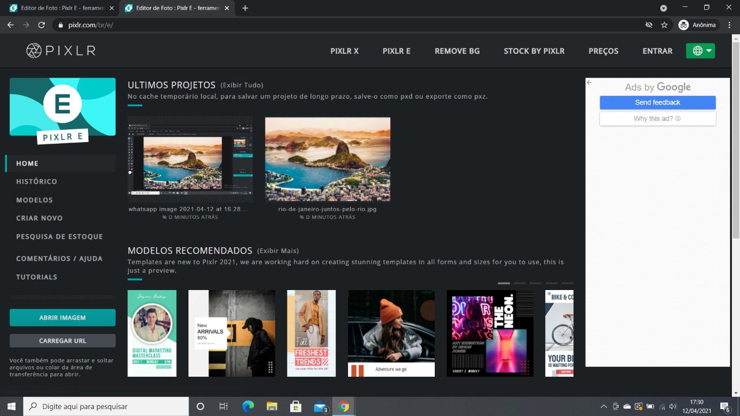Open PIXLR E from top menu
The height and width of the screenshot is (416, 740).
(397, 51)
